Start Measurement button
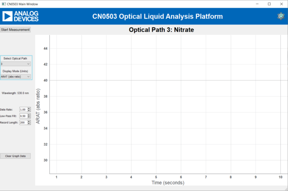The image size is (288, 191). pyautogui.click(x=15, y=30)
